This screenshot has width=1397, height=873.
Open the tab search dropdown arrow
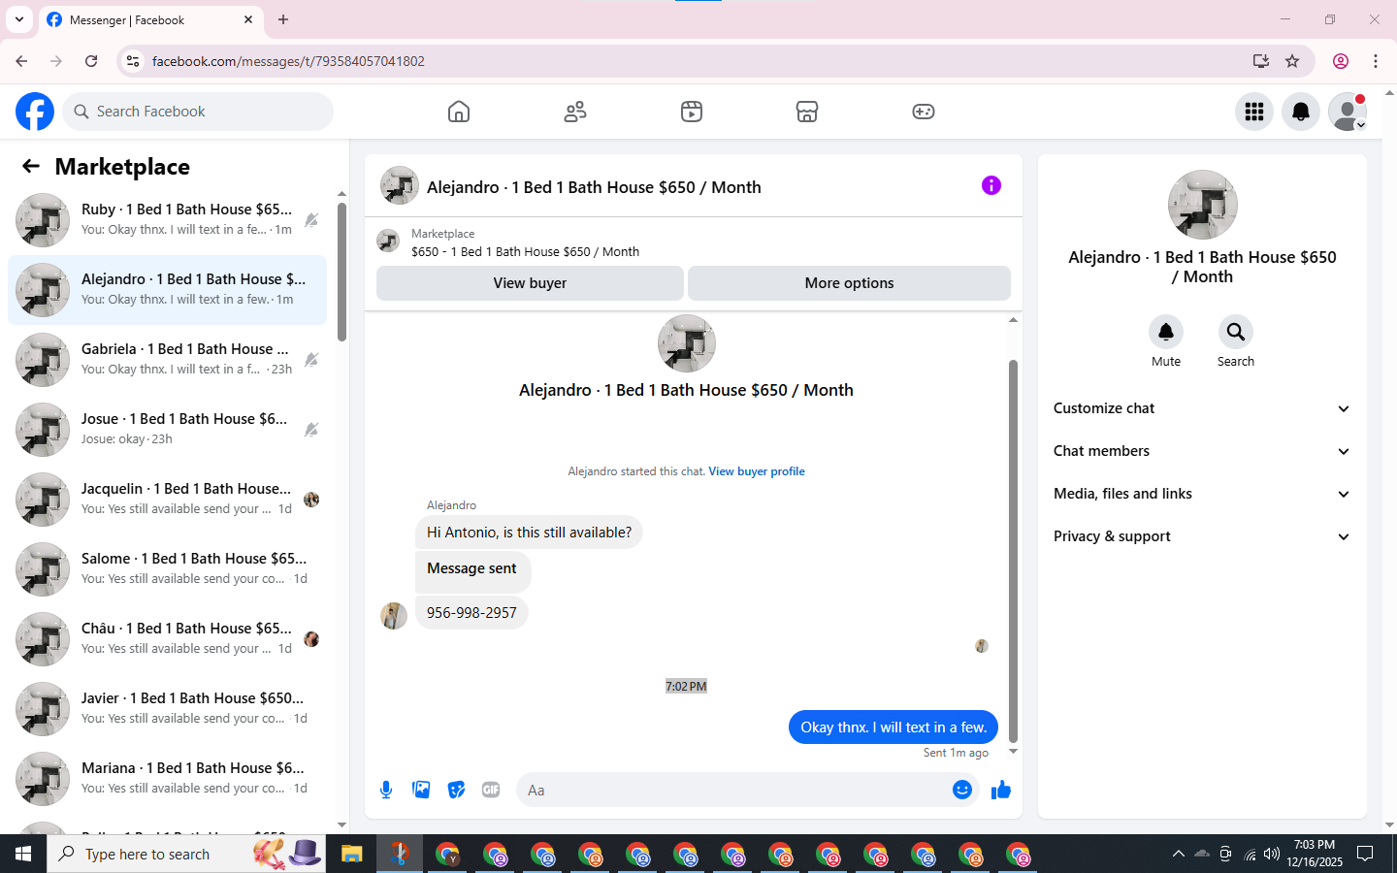click(19, 19)
